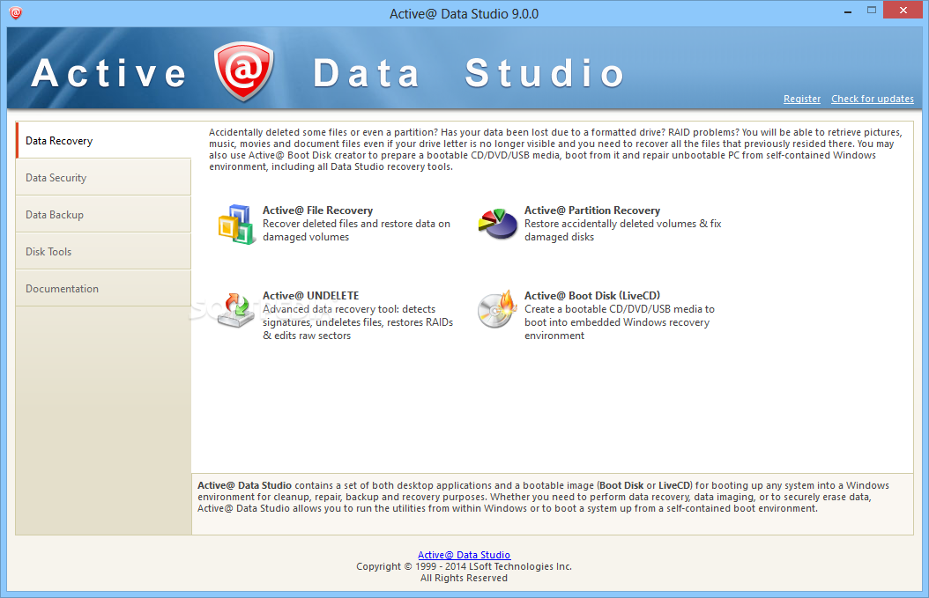Click the Register link
Screen dimensions: 929x598
[801, 100]
